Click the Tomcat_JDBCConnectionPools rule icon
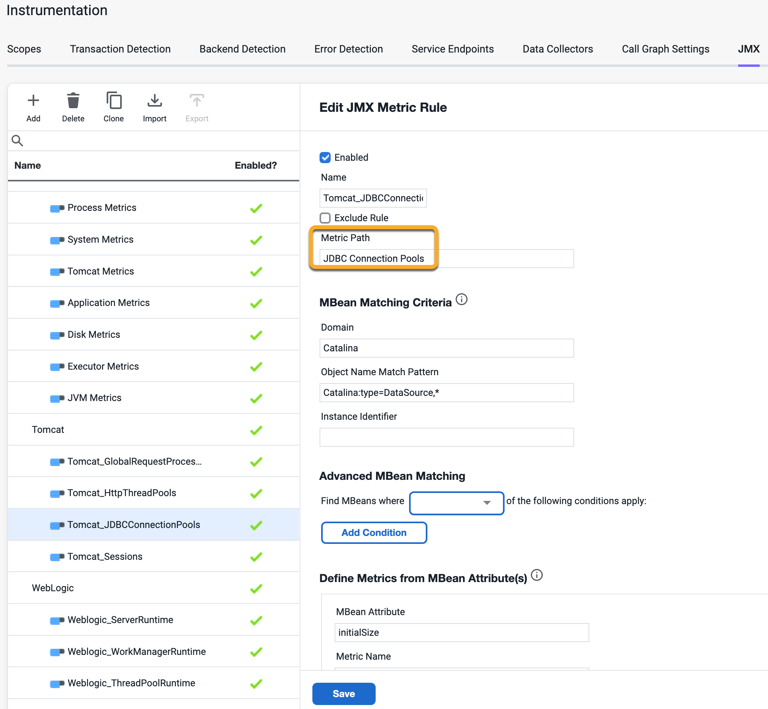768x709 pixels. point(57,525)
